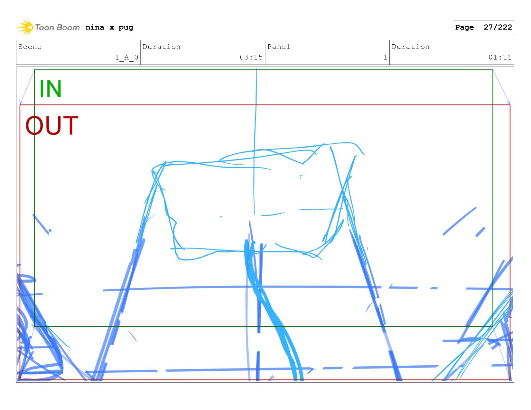Click the Panel header label
This screenshot has width=531, height=410.
click(x=279, y=47)
